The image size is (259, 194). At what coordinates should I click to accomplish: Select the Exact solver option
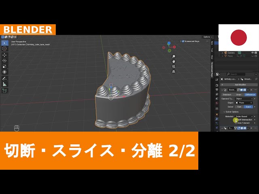248,107
